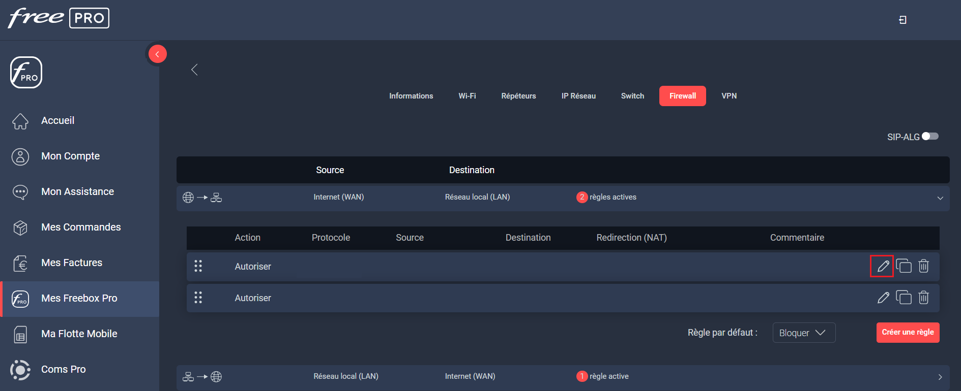961x391 pixels.
Task: Go back using the left chevron arrow
Action: click(x=194, y=70)
